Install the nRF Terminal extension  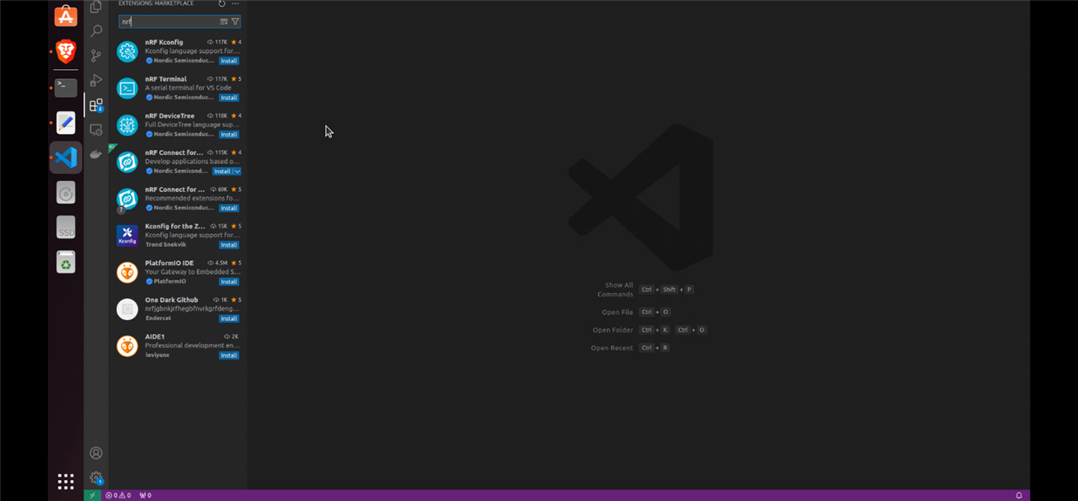(229, 98)
